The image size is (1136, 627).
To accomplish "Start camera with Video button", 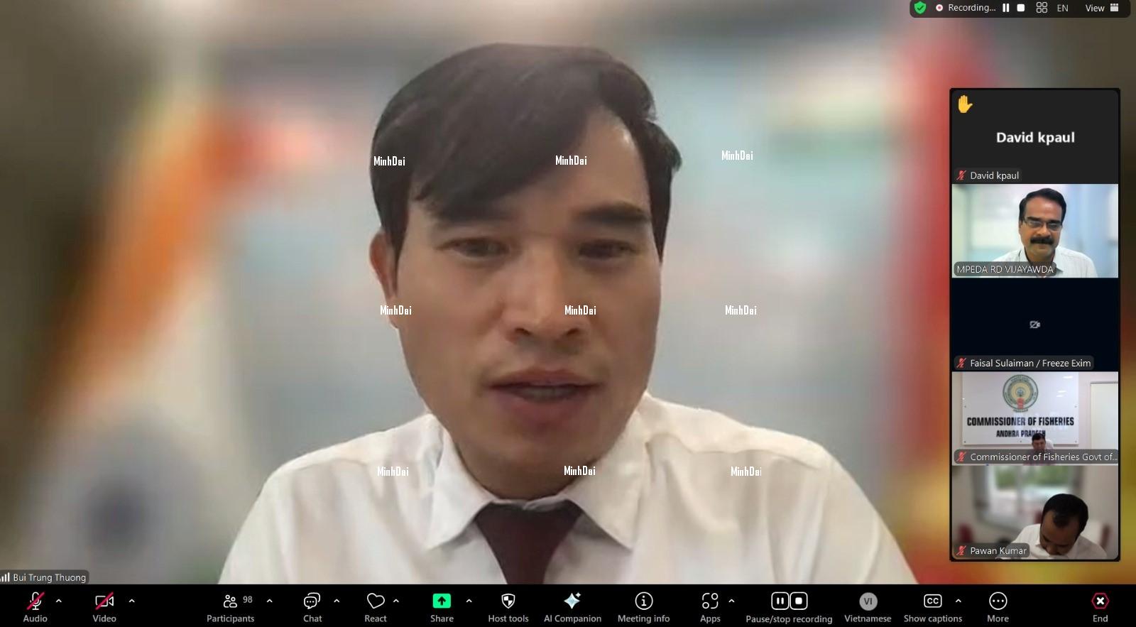I will coord(104,607).
